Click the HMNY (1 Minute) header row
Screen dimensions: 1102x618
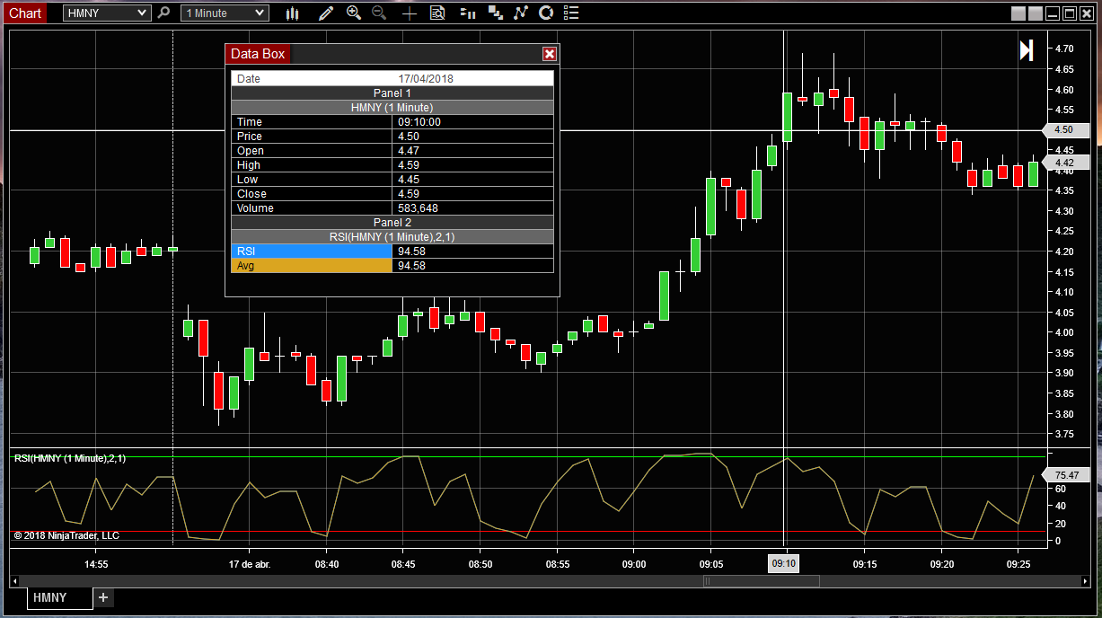392,108
